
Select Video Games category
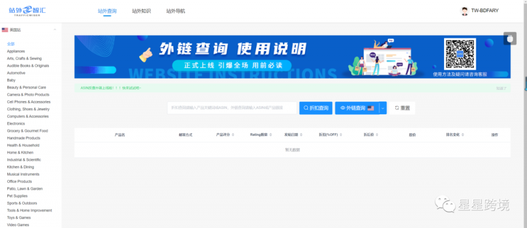pos(18,225)
